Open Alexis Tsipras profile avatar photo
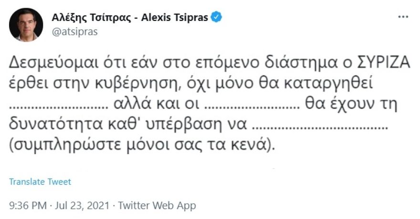The height and width of the screenshot is (219, 420). 26,24
